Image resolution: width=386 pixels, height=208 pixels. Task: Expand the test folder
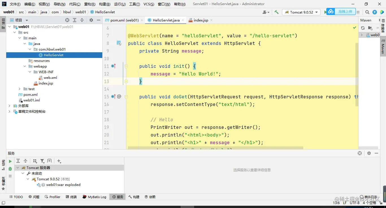pyautogui.click(x=19, y=89)
